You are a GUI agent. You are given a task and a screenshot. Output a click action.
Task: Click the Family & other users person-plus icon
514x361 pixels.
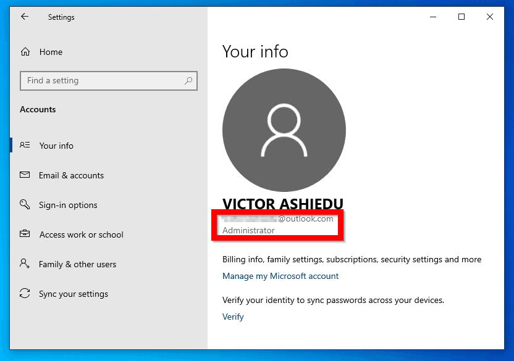25,264
